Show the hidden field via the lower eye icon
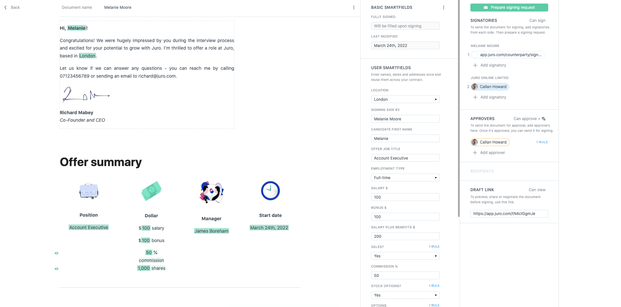621x307 pixels. (57, 269)
